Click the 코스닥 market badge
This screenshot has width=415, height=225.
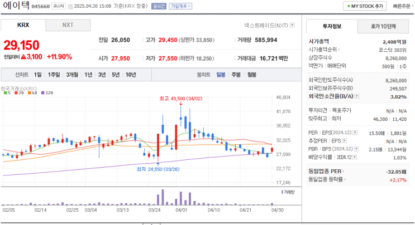pos(59,6)
